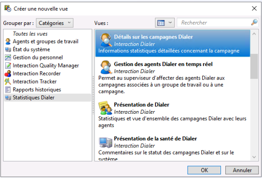Click the search magnifier icon
The image size is (262, 178).
click(x=254, y=22)
